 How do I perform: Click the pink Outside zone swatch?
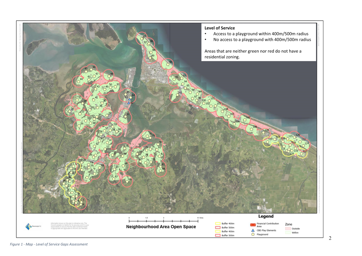[x=288, y=228]
